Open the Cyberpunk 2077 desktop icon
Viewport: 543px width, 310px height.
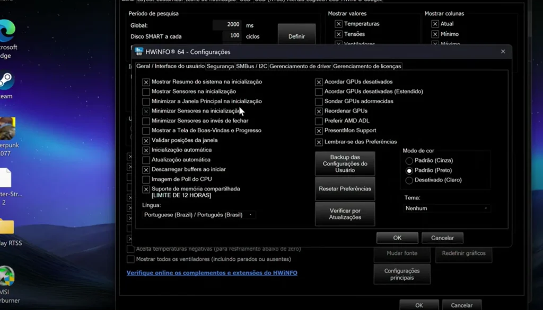pos(7,129)
